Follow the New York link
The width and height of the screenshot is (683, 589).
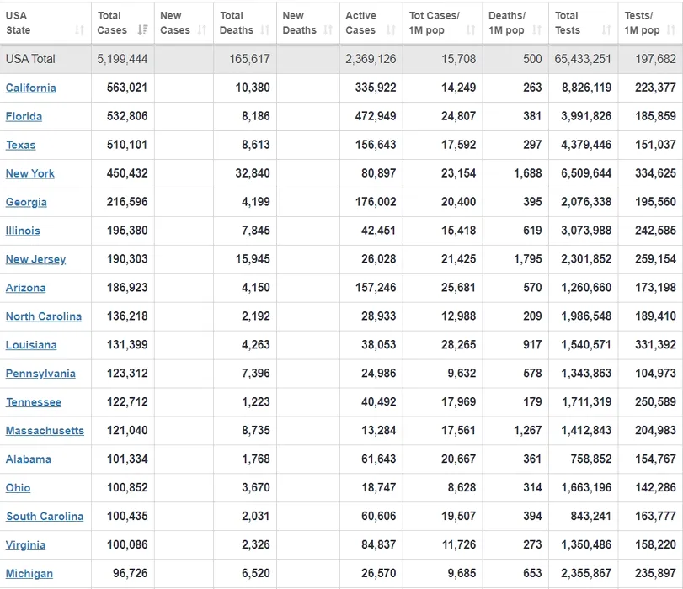(x=30, y=174)
